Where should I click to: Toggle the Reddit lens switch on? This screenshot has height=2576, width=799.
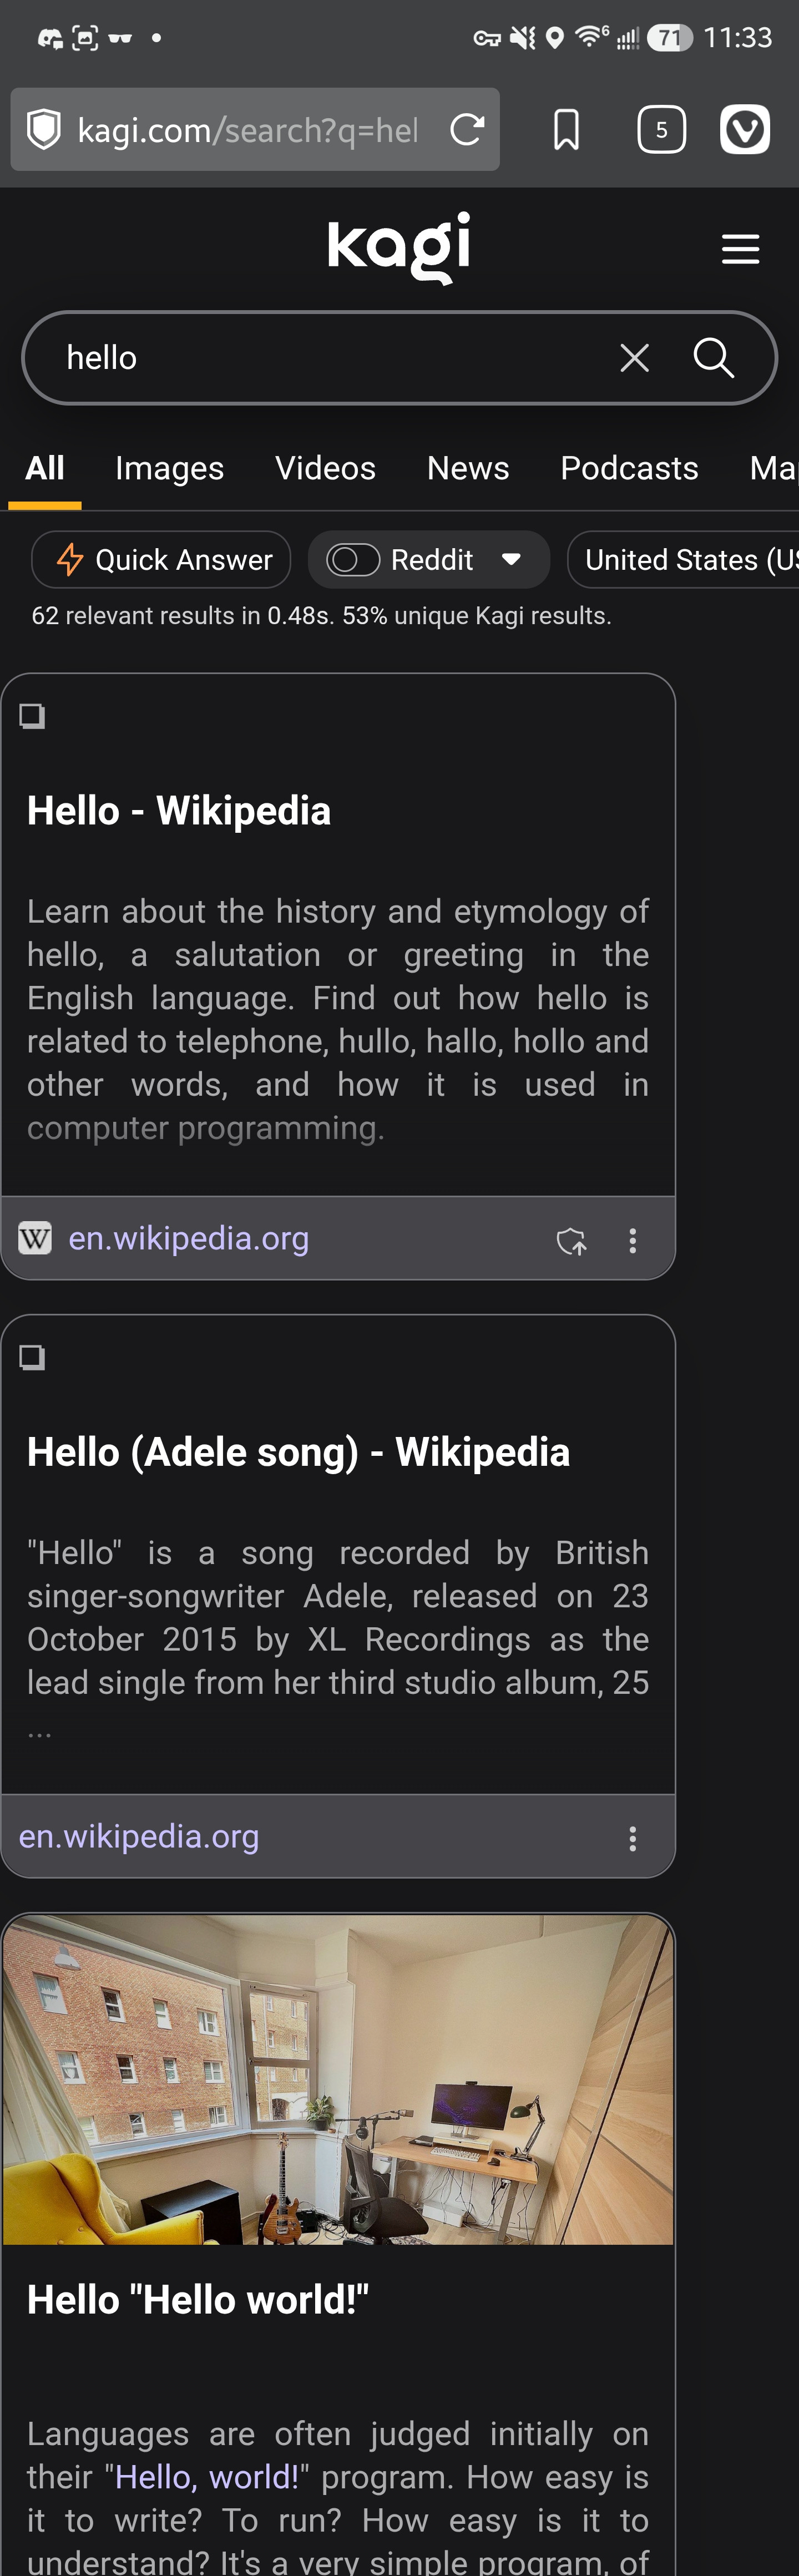(353, 560)
